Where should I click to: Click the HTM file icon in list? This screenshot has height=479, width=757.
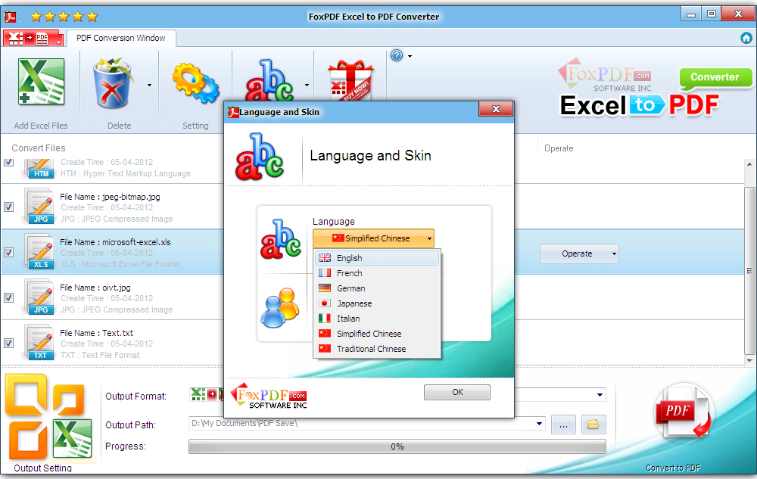coord(39,168)
